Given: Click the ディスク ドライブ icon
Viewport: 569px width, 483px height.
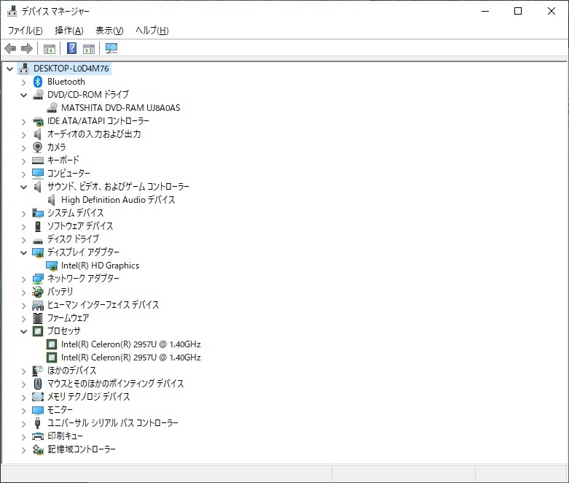Looking at the screenshot, I should pos(38,241).
